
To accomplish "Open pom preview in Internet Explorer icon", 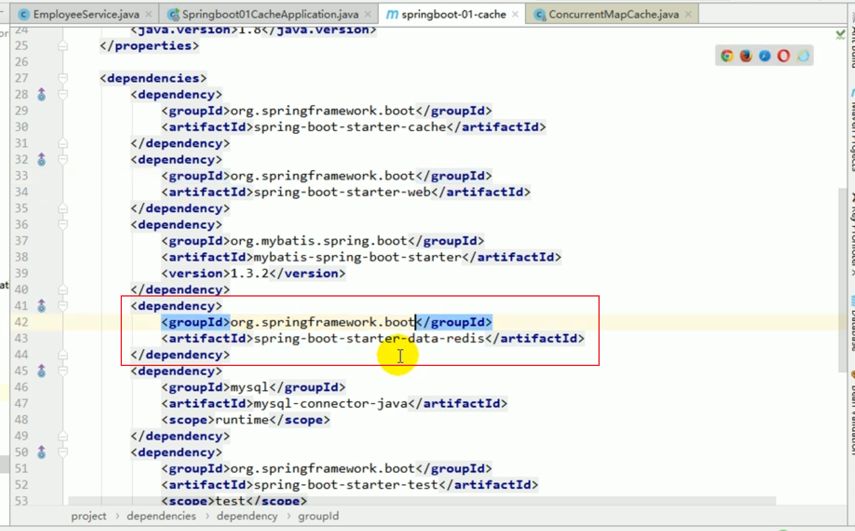I will pyautogui.click(x=803, y=56).
